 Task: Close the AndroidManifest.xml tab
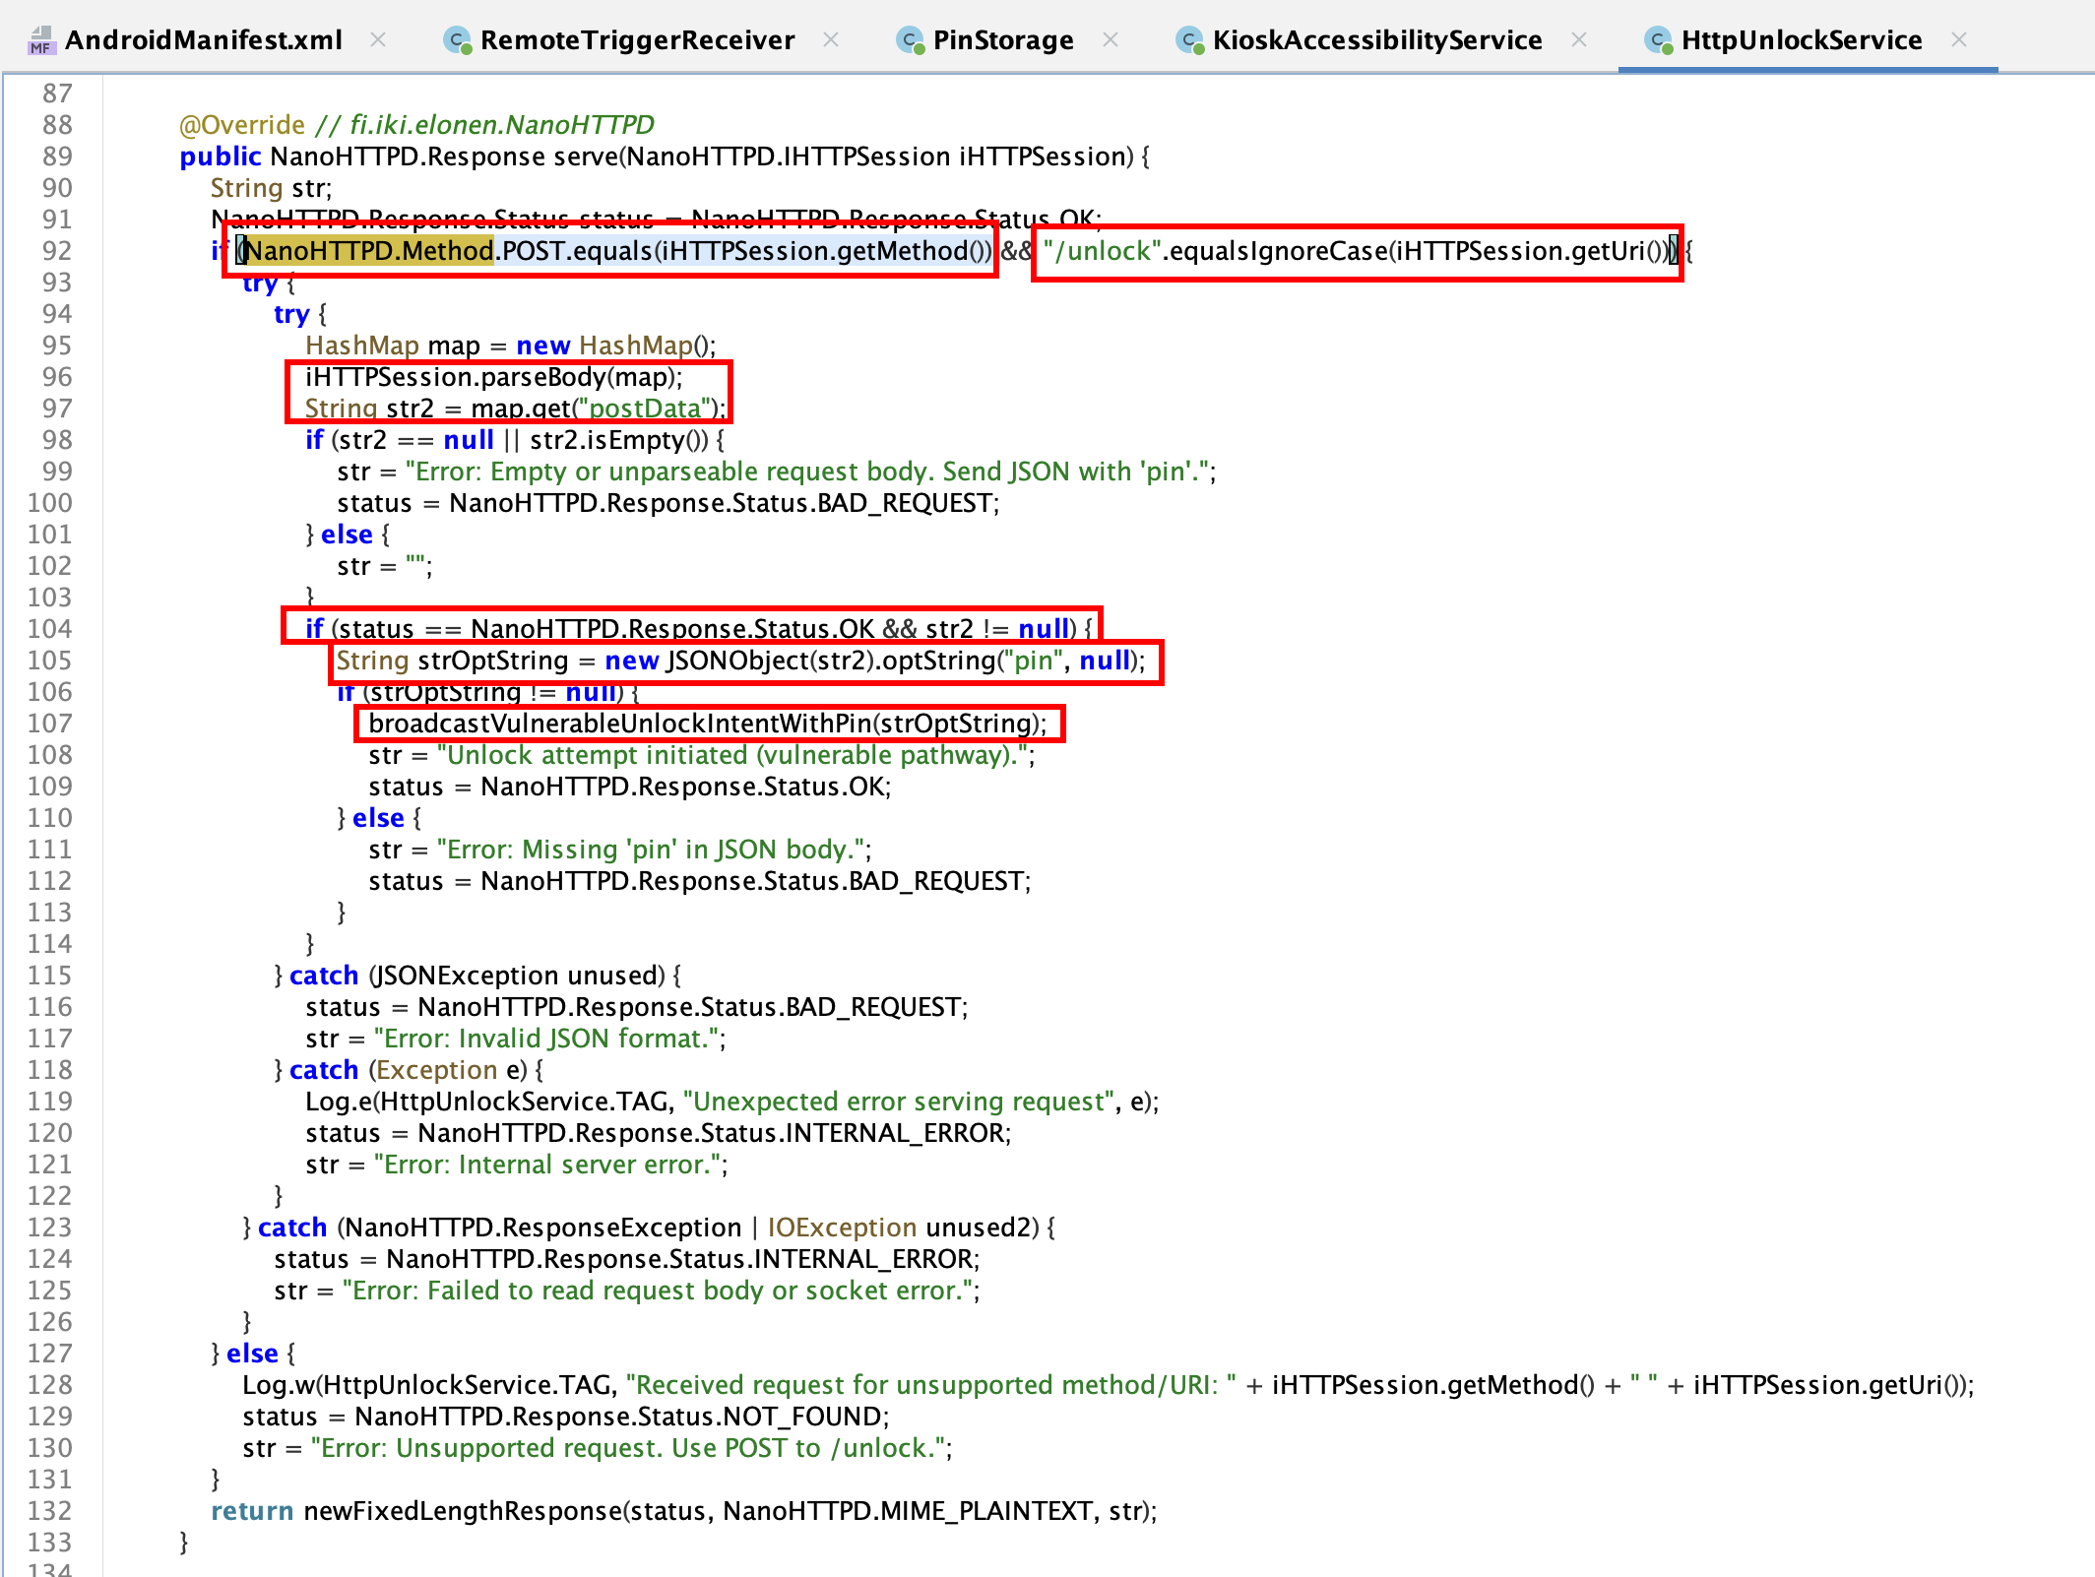[378, 40]
